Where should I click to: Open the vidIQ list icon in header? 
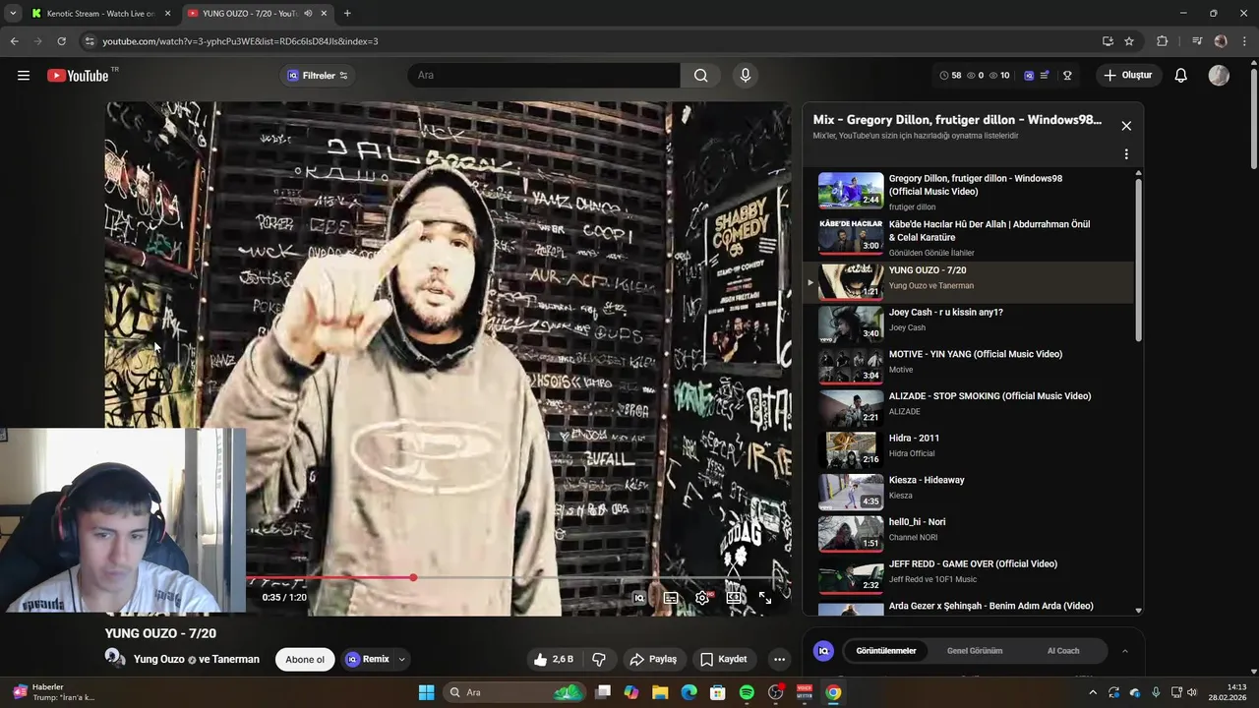point(1045,76)
